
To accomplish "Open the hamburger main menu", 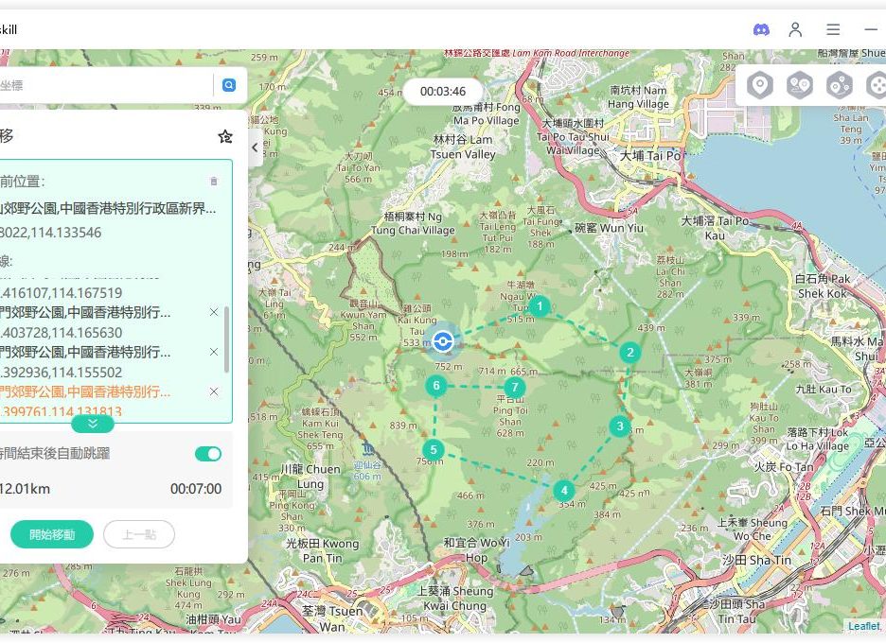I will [x=833, y=29].
